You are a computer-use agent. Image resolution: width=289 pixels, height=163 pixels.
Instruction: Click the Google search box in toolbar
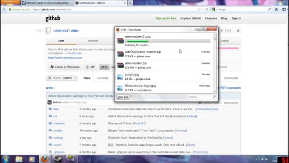(x=242, y=10)
